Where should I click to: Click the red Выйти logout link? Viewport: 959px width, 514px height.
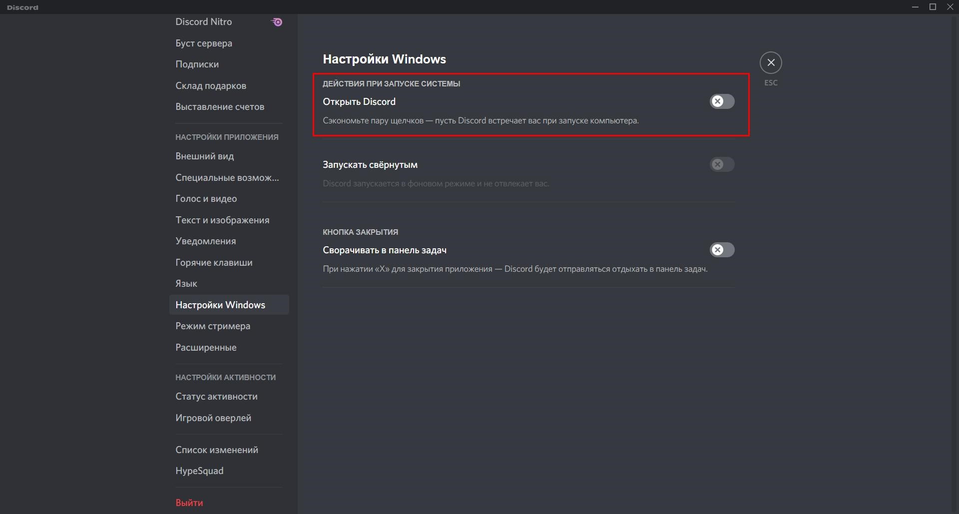coord(189,503)
